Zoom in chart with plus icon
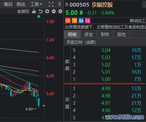This screenshot has height=122, width=146. point(47,11)
